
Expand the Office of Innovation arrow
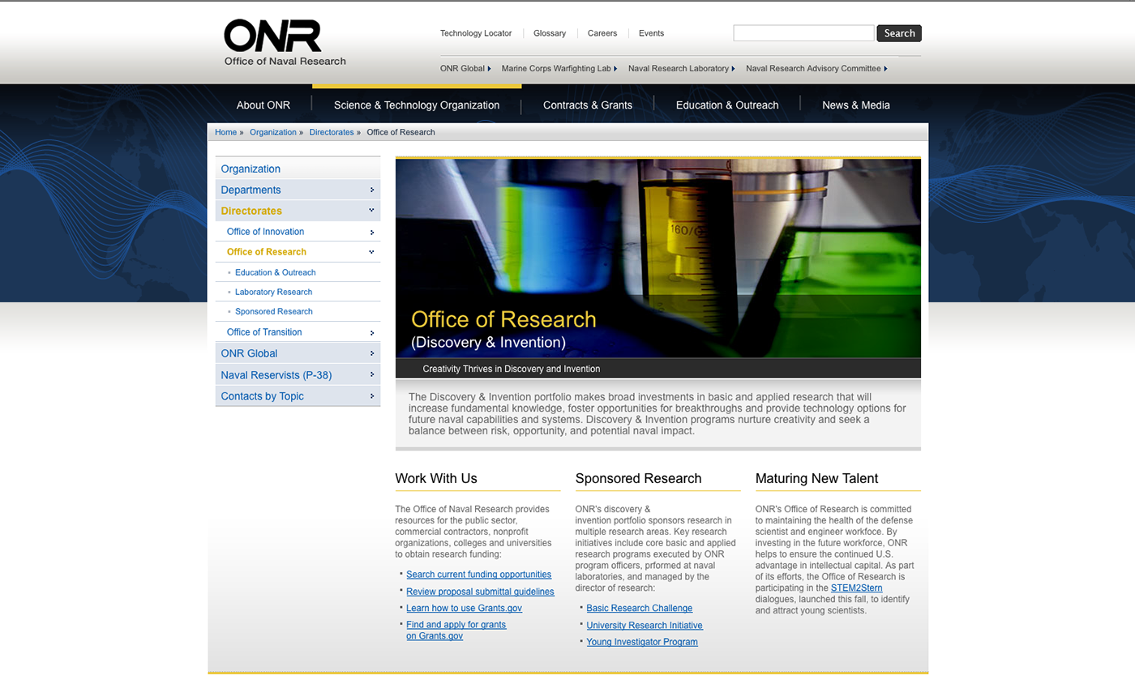[x=371, y=232]
